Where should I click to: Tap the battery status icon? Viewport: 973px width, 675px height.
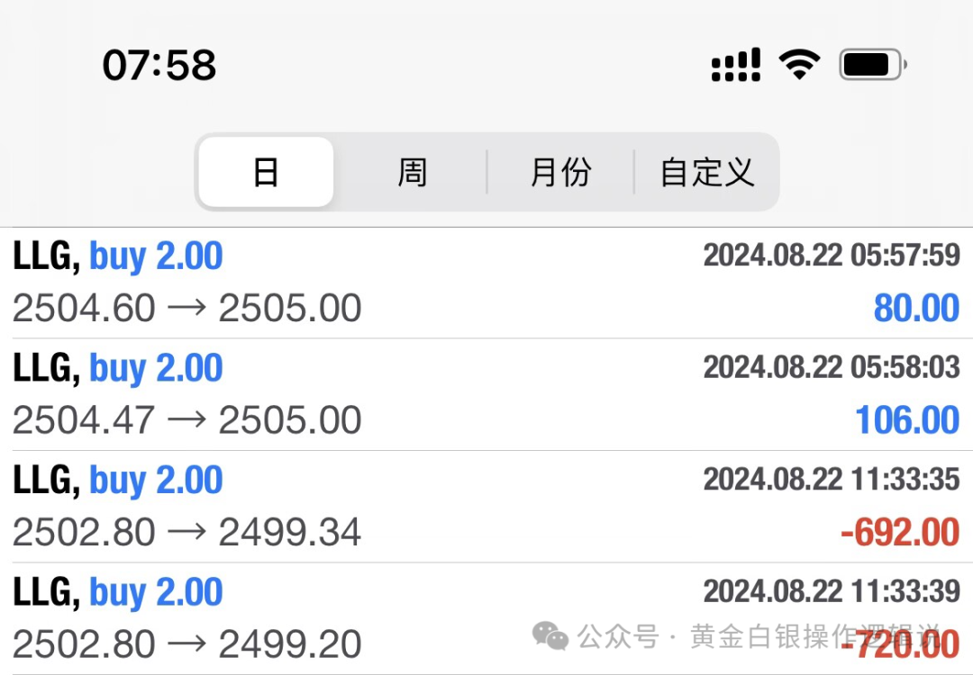click(871, 65)
